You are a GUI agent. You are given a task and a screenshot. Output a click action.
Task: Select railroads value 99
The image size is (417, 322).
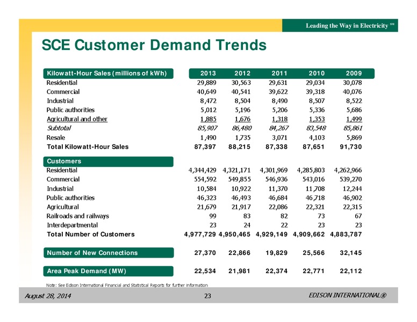click(x=213, y=216)
